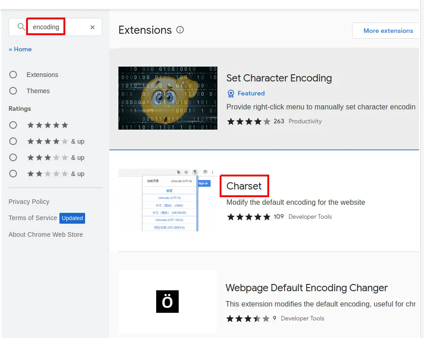Click the 263 ratings count
424x338 pixels.
coord(279,121)
